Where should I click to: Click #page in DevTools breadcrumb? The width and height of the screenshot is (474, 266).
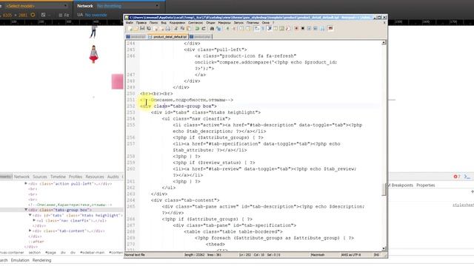click(50, 253)
